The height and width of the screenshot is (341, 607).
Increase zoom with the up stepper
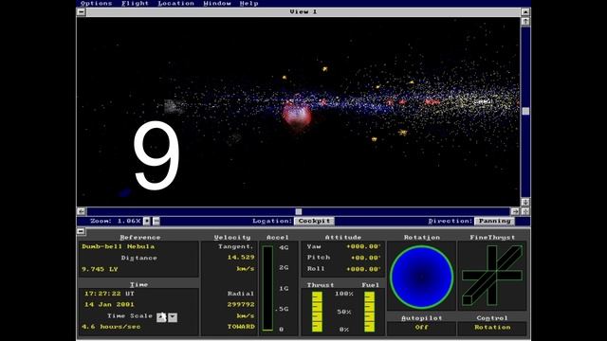click(x=147, y=221)
